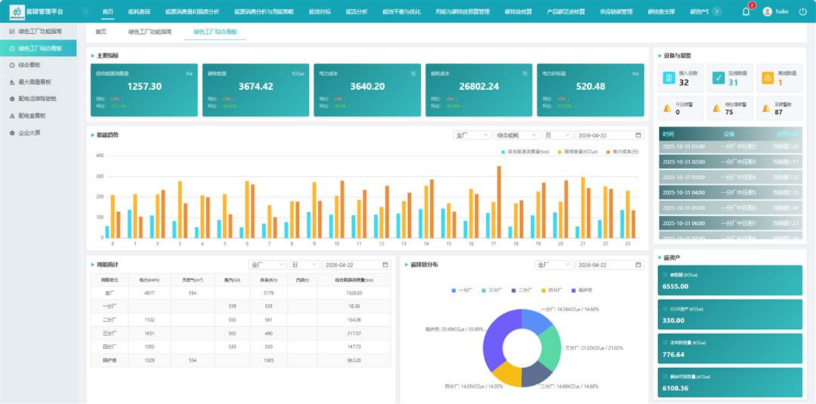Toggle the cyan energy consumption legend in the trend chart
The width and height of the screenshot is (816, 404).
(526, 152)
